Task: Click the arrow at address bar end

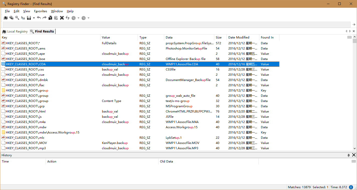Action: pos(354,24)
